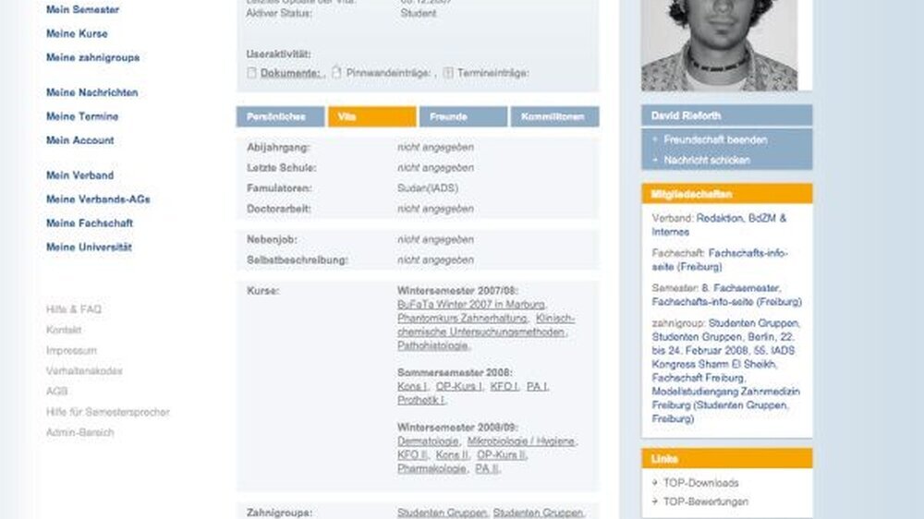This screenshot has width=924, height=519.
Task: Open Meine Fachschaft
Action: pyautogui.click(x=89, y=223)
